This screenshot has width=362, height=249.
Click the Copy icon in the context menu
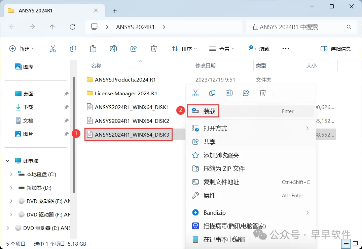click(x=212, y=93)
